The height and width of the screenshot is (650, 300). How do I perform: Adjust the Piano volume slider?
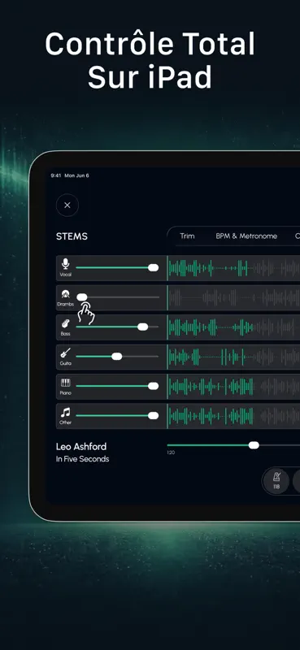(117, 386)
